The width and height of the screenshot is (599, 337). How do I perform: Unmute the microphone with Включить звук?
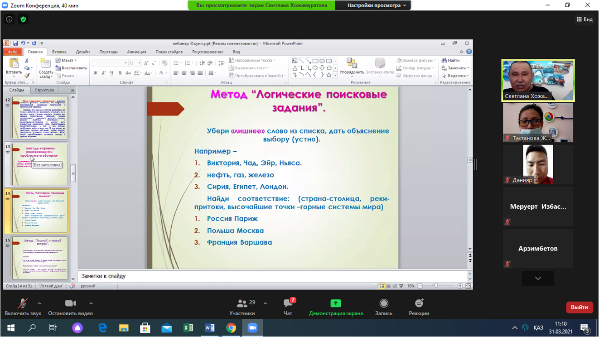[22, 303]
